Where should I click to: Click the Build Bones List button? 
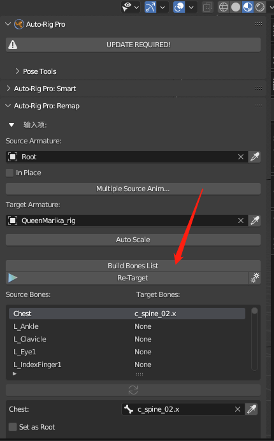[133, 266]
